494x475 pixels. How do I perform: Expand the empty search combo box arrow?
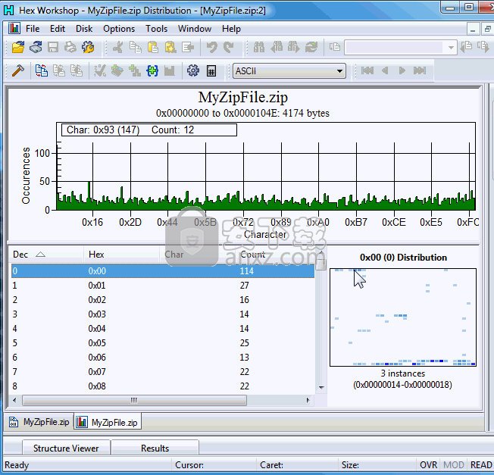(x=451, y=48)
